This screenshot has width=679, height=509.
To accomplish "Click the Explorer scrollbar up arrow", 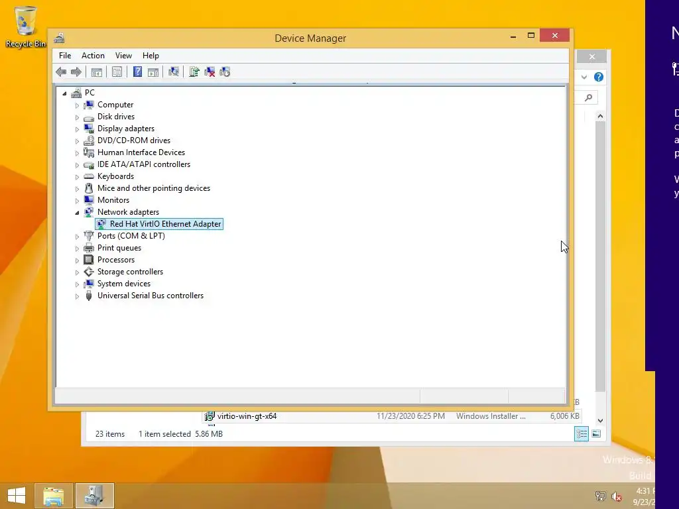I will [600, 116].
